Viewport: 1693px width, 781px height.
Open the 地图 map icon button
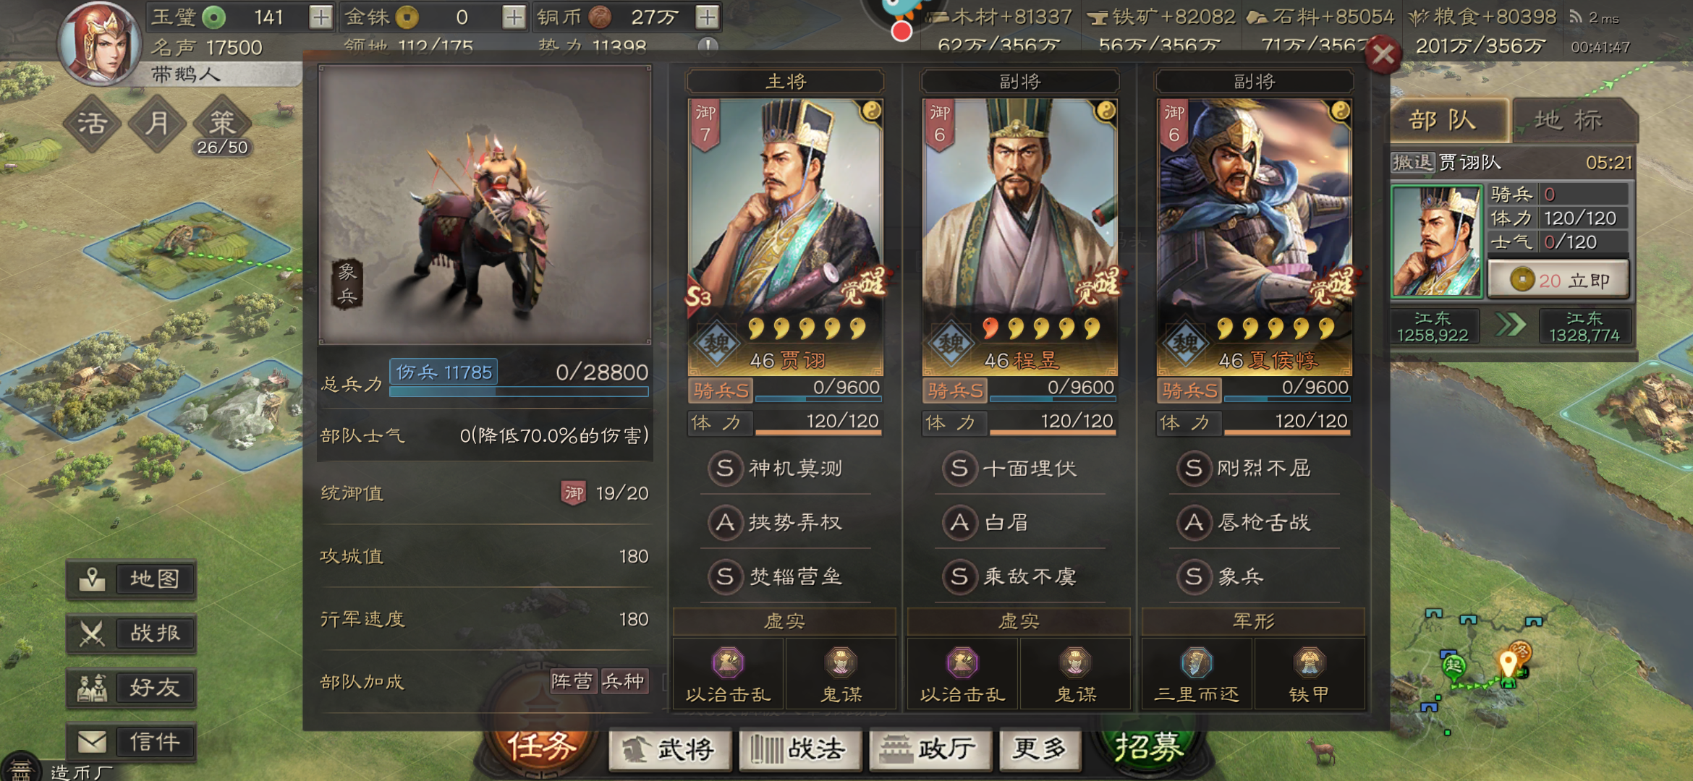93,579
